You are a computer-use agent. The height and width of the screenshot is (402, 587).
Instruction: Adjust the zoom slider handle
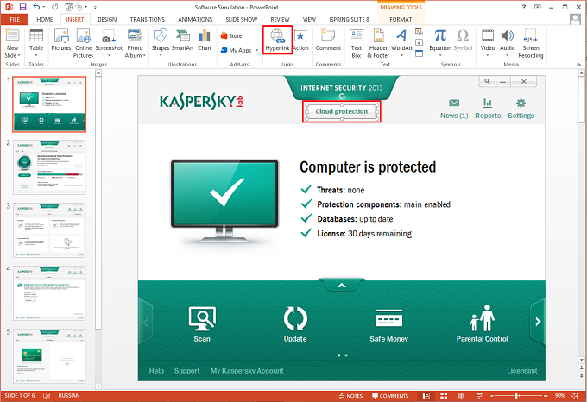point(516,396)
